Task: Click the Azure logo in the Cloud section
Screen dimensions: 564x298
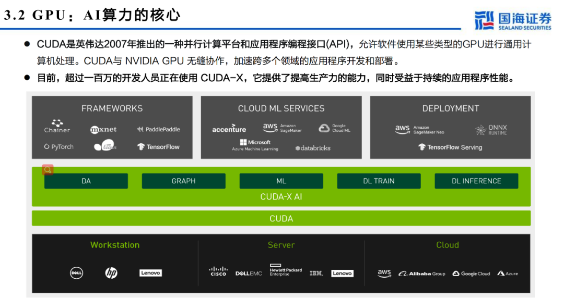Action: [508, 274]
